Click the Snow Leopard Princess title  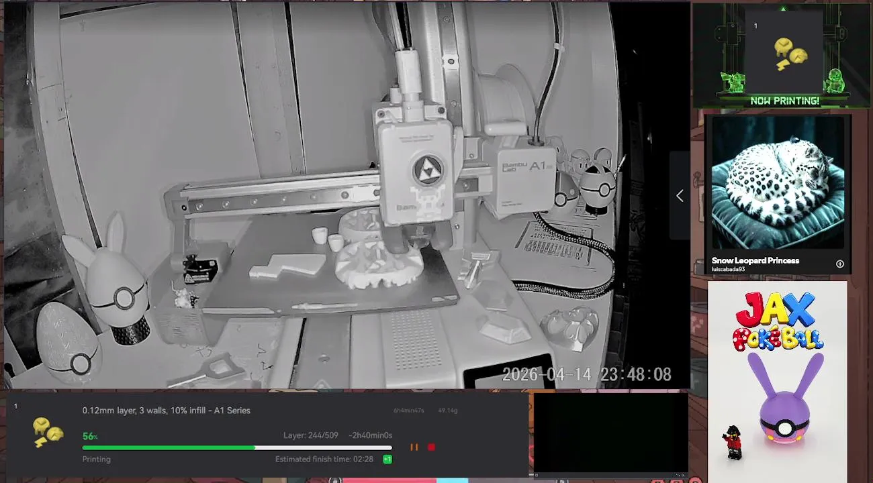(755, 260)
